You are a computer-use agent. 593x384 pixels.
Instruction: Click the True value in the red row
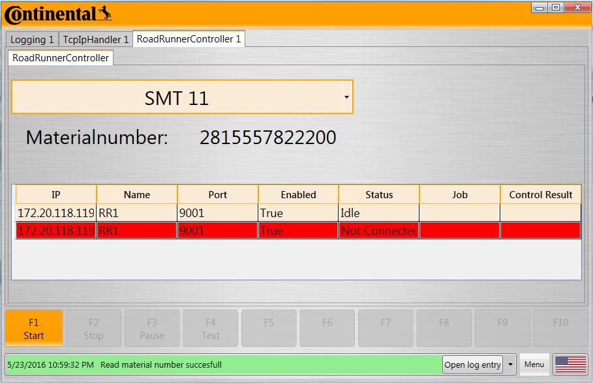(298, 231)
